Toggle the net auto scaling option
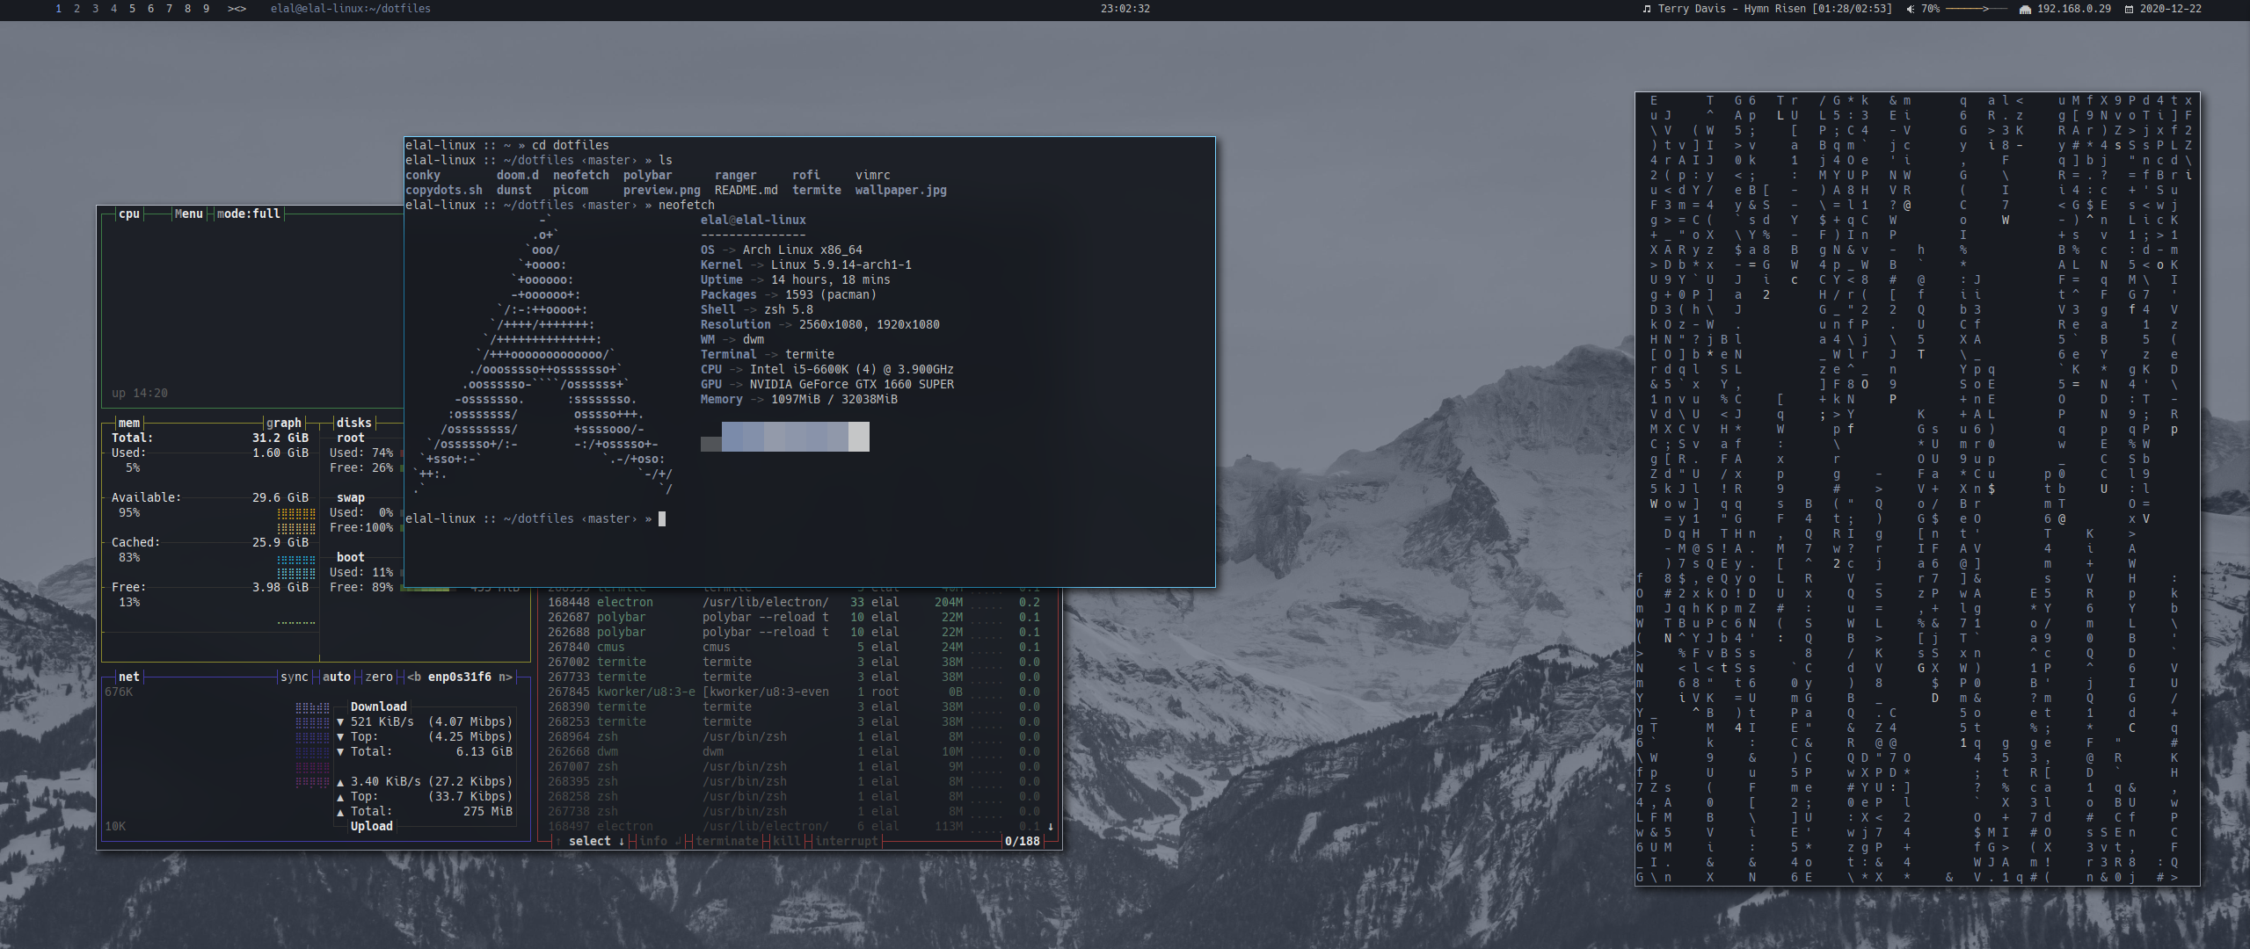The image size is (2250, 949). point(337,677)
